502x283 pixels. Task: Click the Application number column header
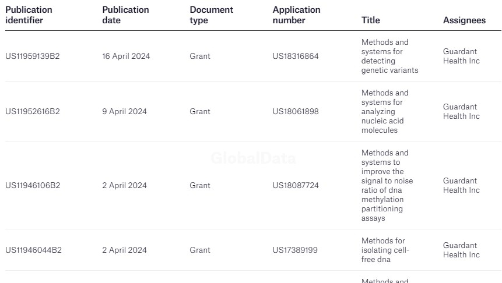tap(296, 15)
